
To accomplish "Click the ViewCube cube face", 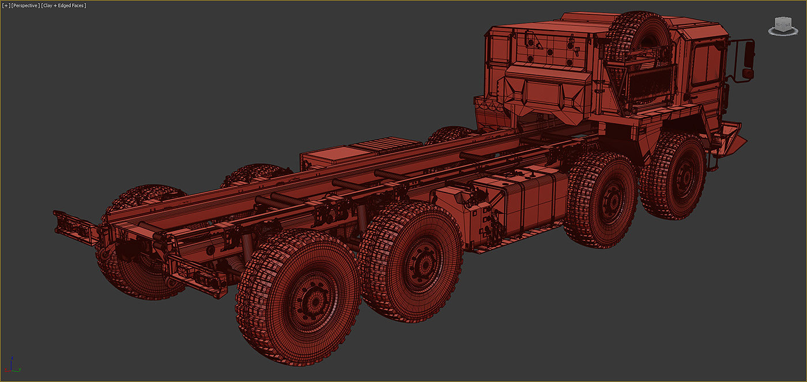I will coord(783,23).
